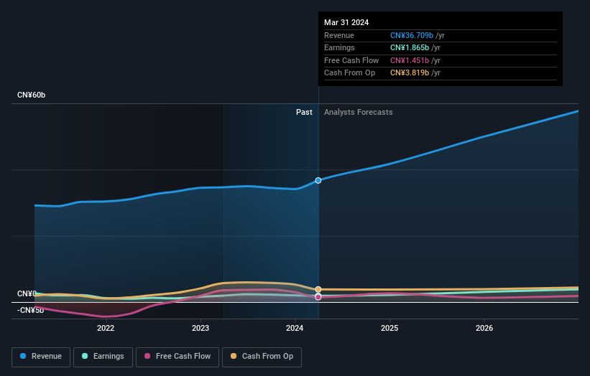Click the Cash From Op label in tooltip

pyautogui.click(x=349, y=73)
